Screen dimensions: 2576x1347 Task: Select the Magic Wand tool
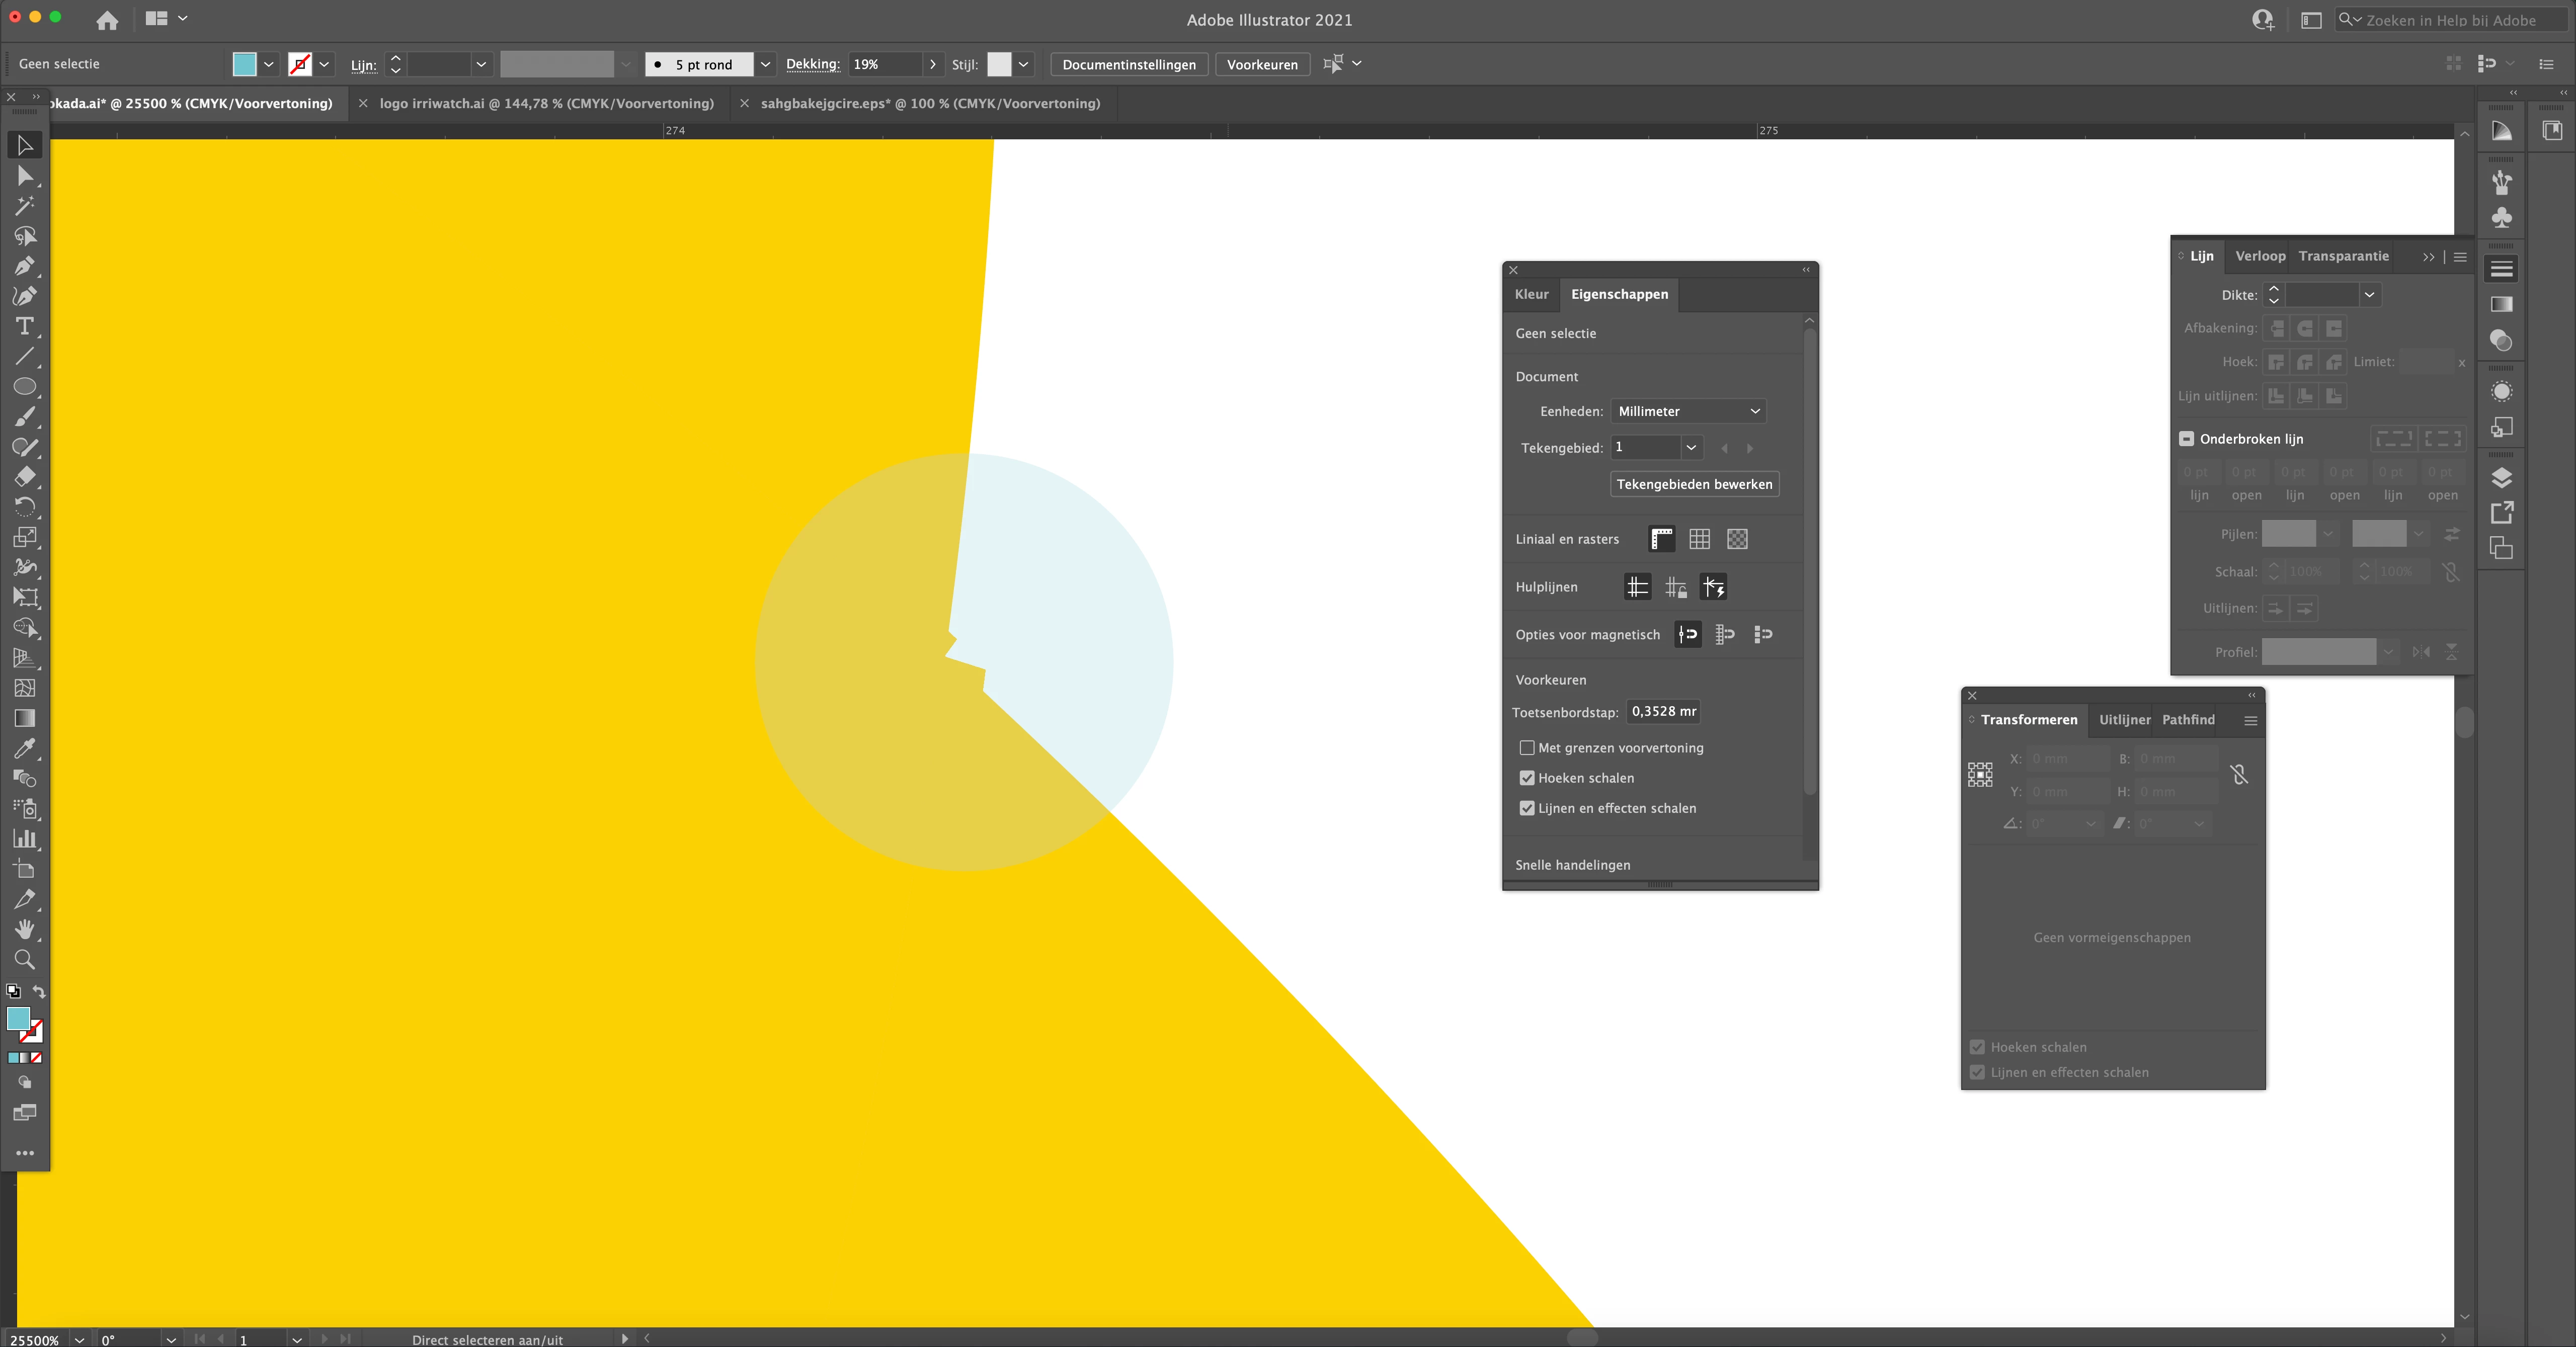pyautogui.click(x=24, y=206)
